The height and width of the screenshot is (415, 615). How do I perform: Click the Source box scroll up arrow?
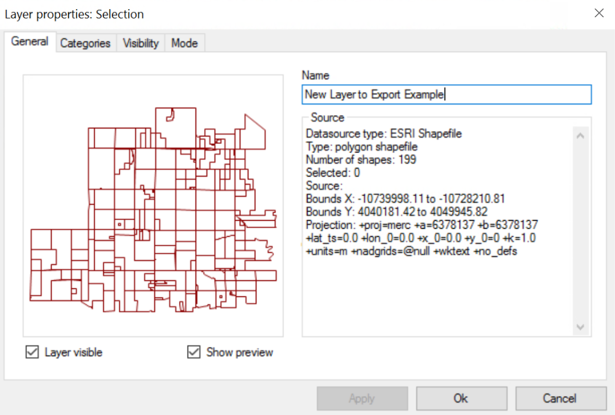click(x=581, y=136)
